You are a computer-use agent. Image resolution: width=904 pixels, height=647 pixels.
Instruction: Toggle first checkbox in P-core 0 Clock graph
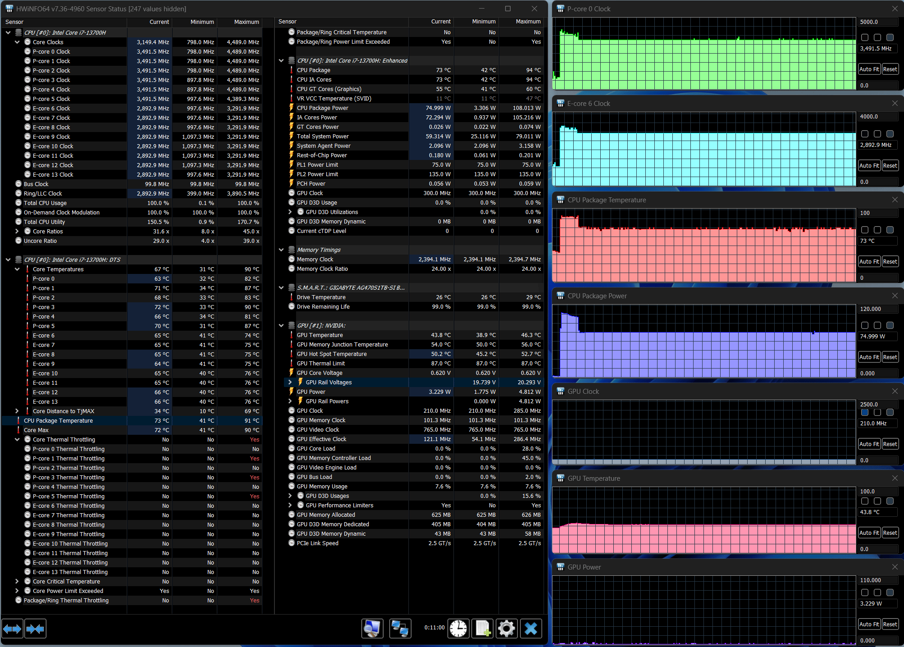864,37
